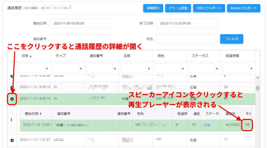Clear the 宛先 column filter with x
This screenshot has height=148, width=267.
click(x=183, y=68)
